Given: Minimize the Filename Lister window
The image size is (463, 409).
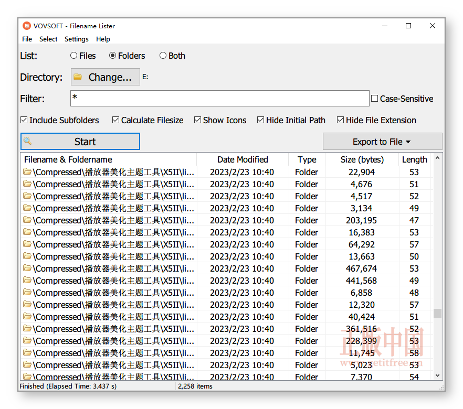Looking at the screenshot, I should 384,26.
